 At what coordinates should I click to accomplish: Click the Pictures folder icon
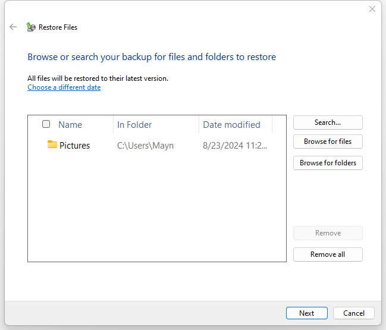point(52,144)
